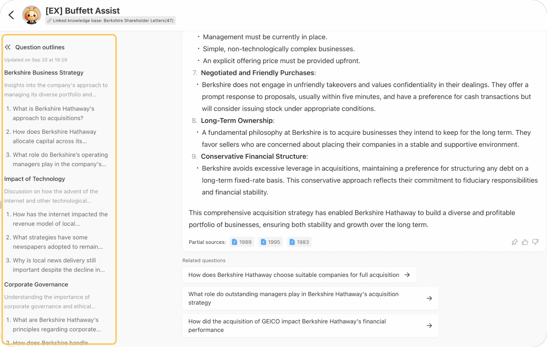Image resolution: width=547 pixels, height=347 pixels.
Task: Collapse the Question outlines panel
Action: 8,47
